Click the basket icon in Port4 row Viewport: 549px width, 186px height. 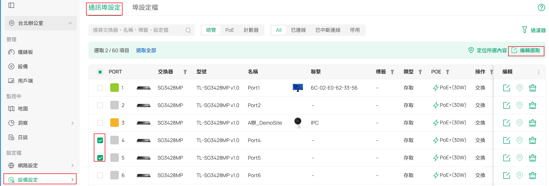click(532, 140)
